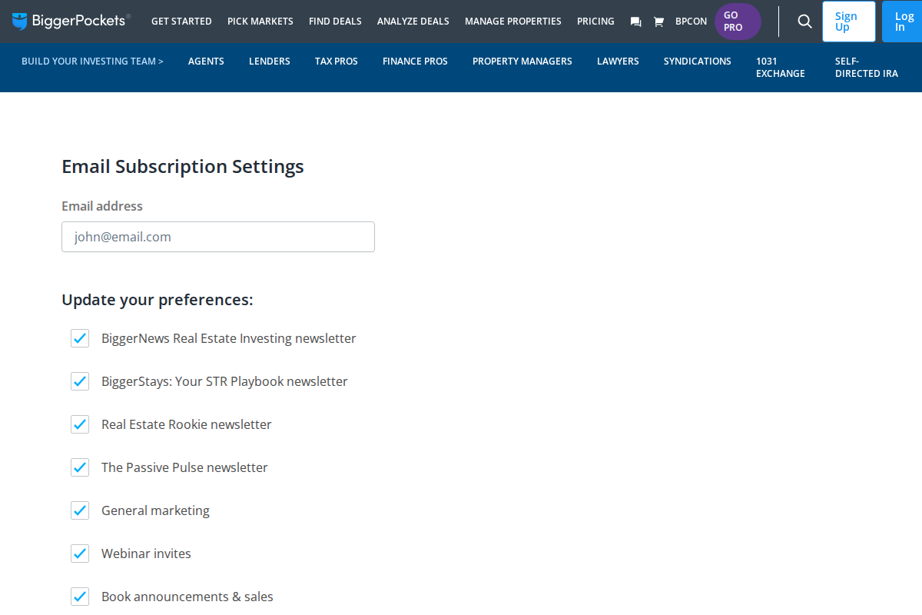Image resolution: width=922 pixels, height=615 pixels.
Task: Toggle the General marketing checkbox
Action: (x=80, y=510)
